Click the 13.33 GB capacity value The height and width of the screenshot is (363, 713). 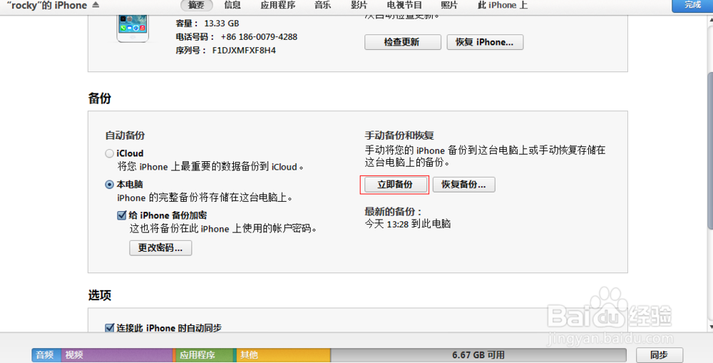coord(222,24)
